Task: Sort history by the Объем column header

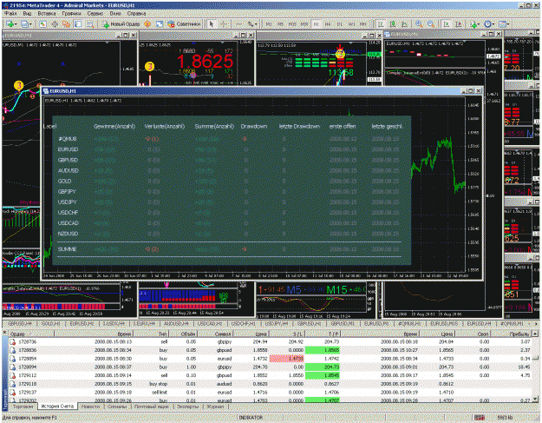Action: pos(182,334)
